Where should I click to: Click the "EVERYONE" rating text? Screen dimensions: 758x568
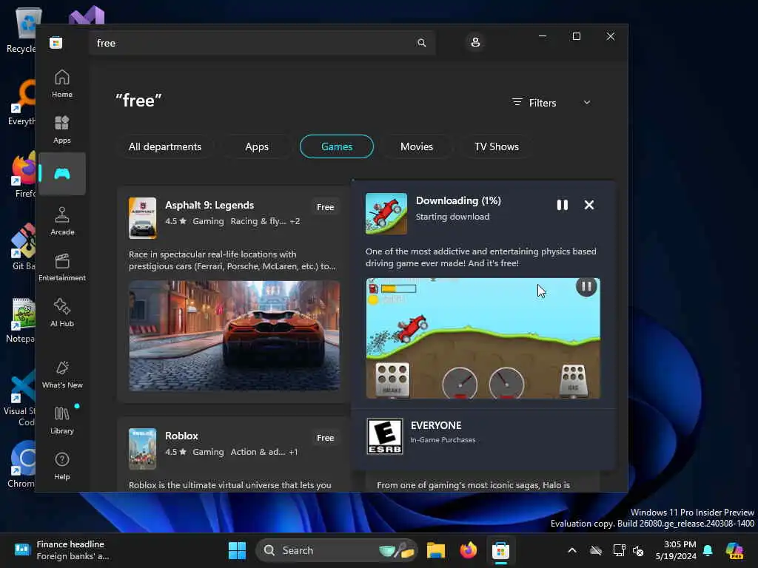436,425
